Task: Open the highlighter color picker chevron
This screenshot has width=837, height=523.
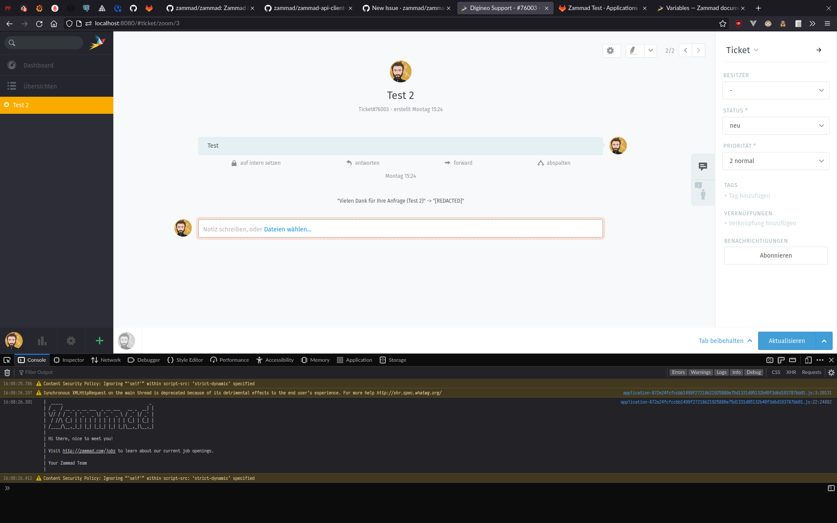Action: click(650, 51)
